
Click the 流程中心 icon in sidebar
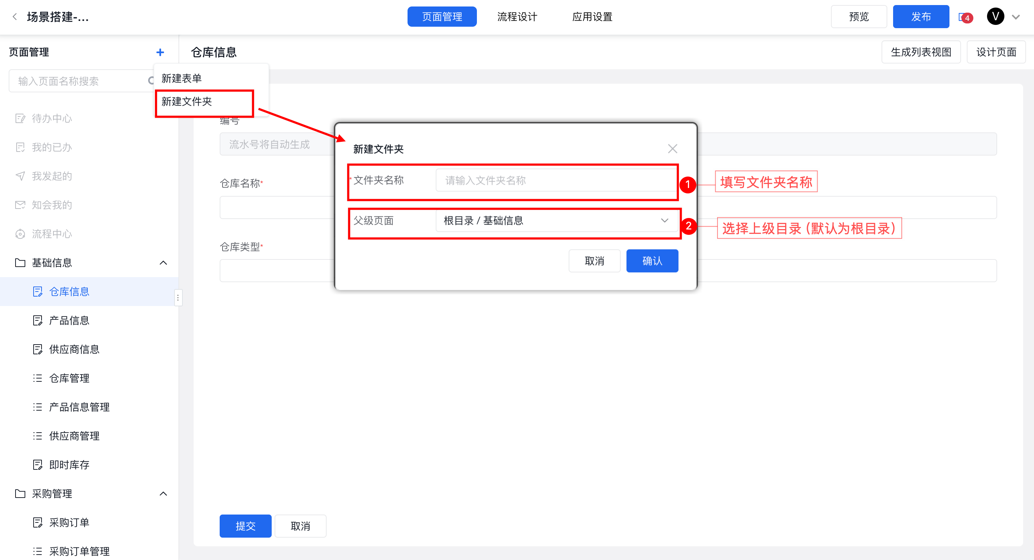click(20, 234)
